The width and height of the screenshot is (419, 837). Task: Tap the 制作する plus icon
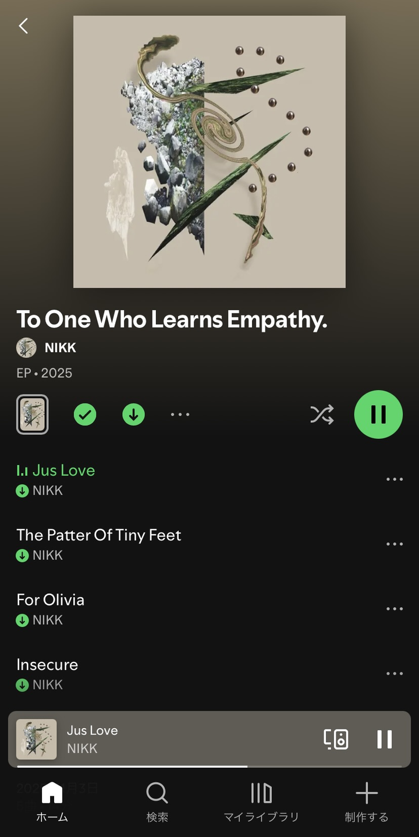tap(367, 793)
